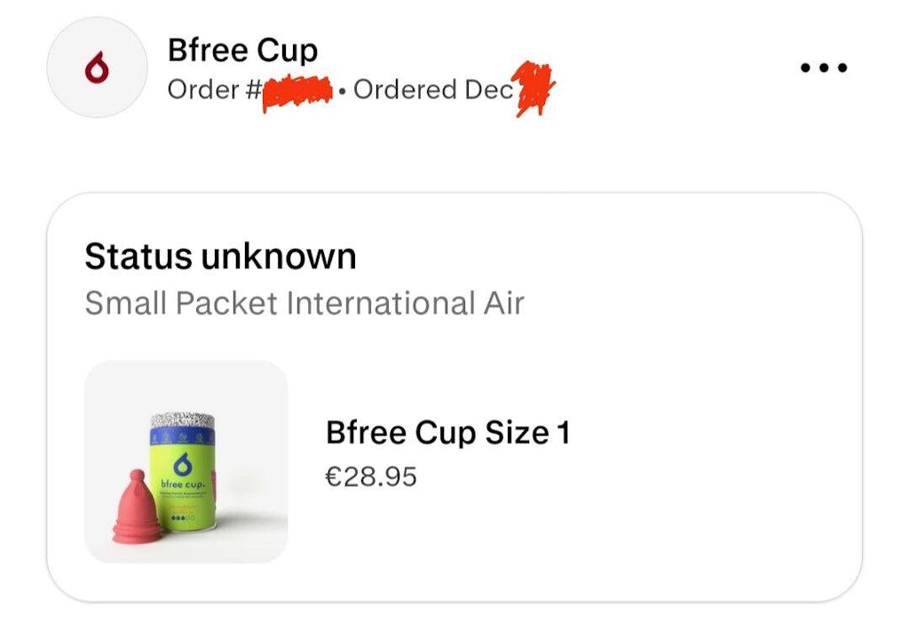909x633 pixels.
Task: Click the dot separator before 'Ordered'
Action: [343, 90]
